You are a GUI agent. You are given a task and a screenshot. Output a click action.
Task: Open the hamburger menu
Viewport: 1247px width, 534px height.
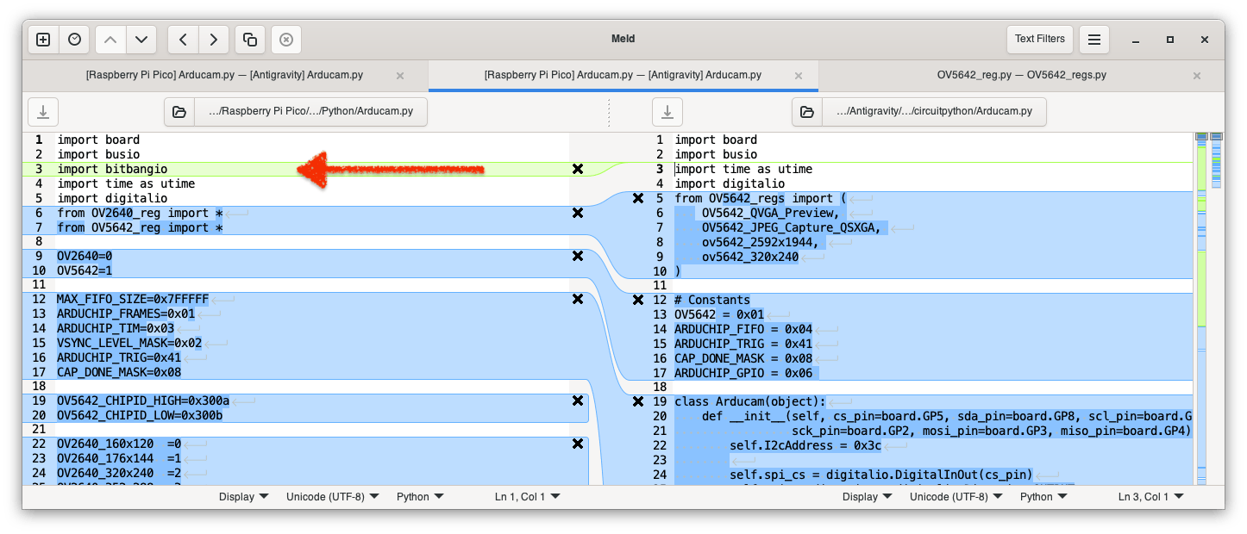point(1093,40)
